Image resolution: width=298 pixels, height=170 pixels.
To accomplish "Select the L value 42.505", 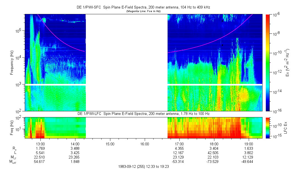I will pos(214,153).
